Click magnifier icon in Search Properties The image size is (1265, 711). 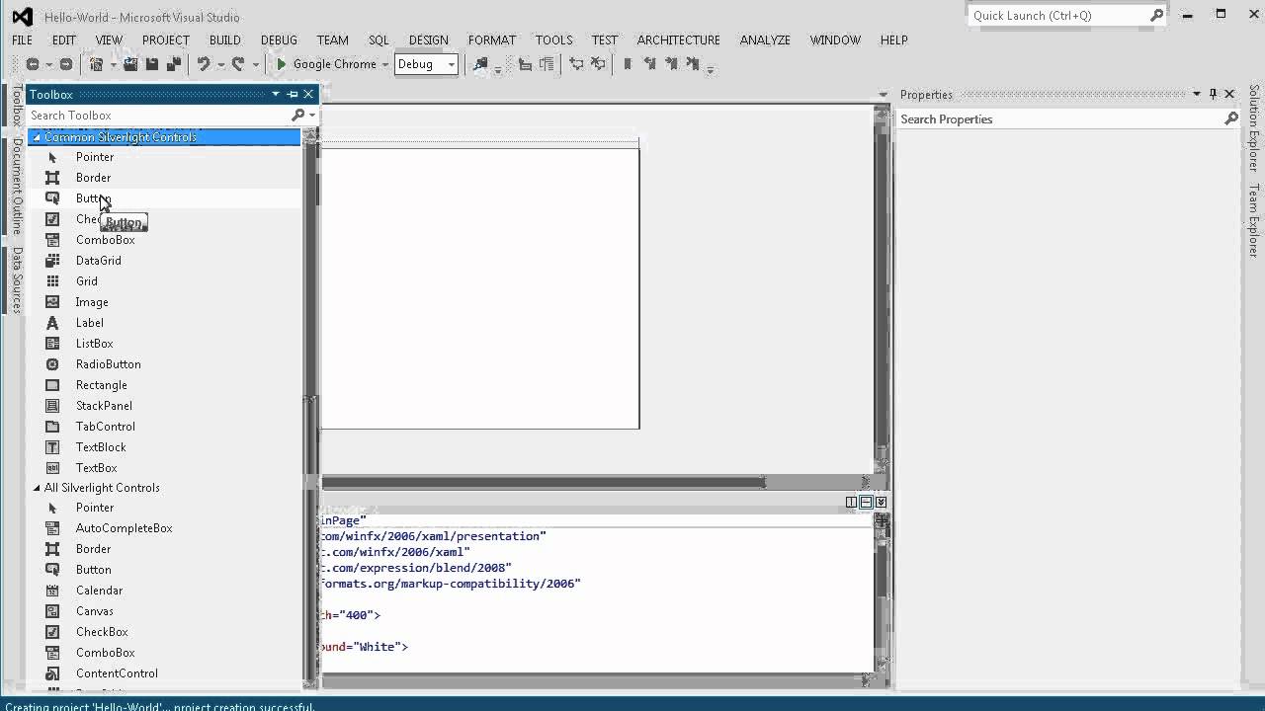[1230, 118]
